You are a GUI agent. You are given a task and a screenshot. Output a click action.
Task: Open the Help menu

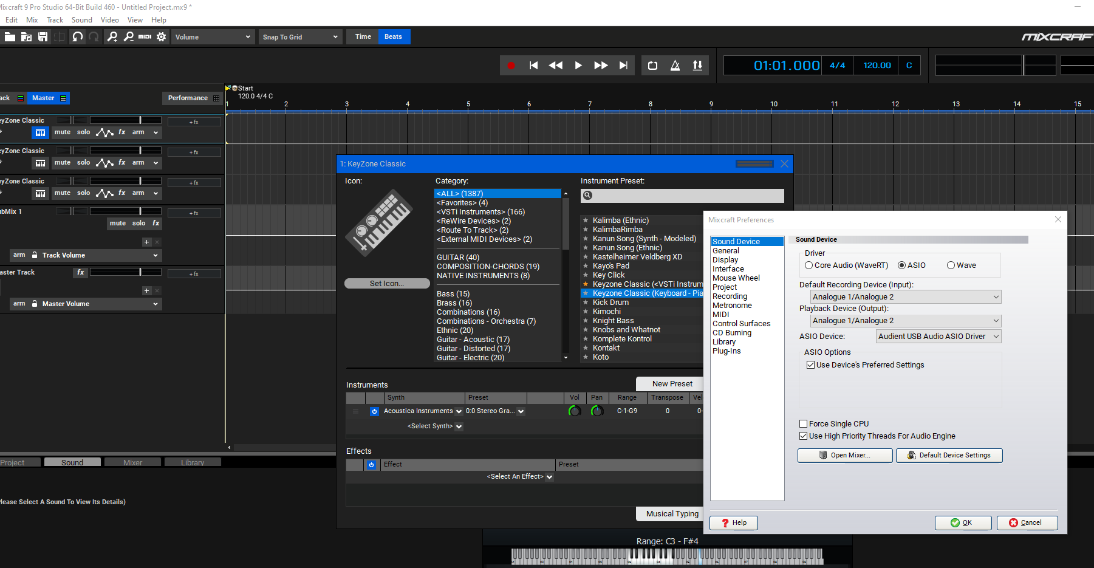click(159, 20)
